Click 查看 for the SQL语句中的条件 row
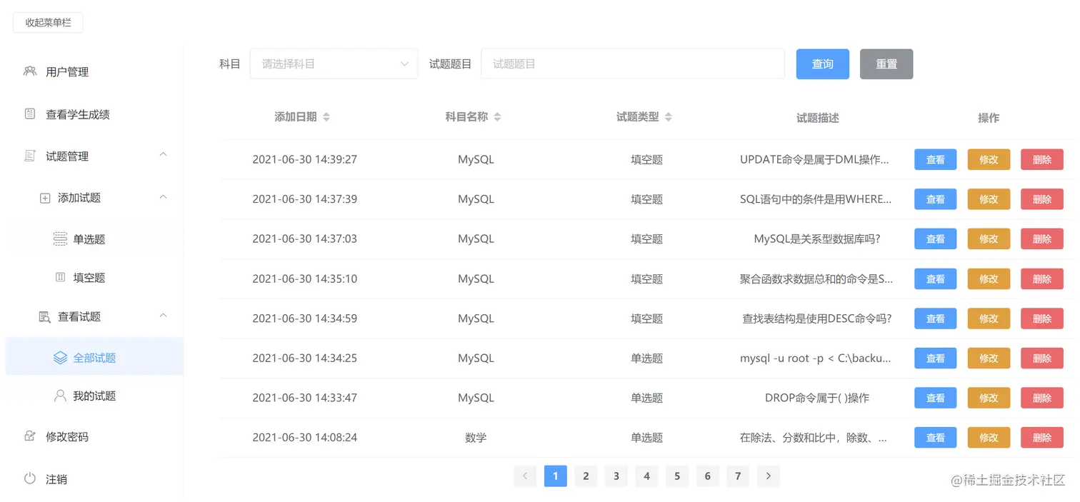 936,199
